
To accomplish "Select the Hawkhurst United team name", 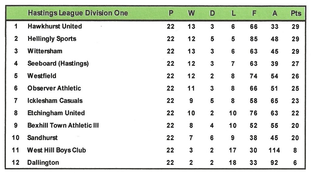I will tap(55, 26).
